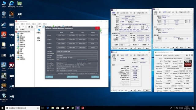Click the bus interface question mark in GPU-Z
This screenshot has width=196, height=110.
point(191,74)
